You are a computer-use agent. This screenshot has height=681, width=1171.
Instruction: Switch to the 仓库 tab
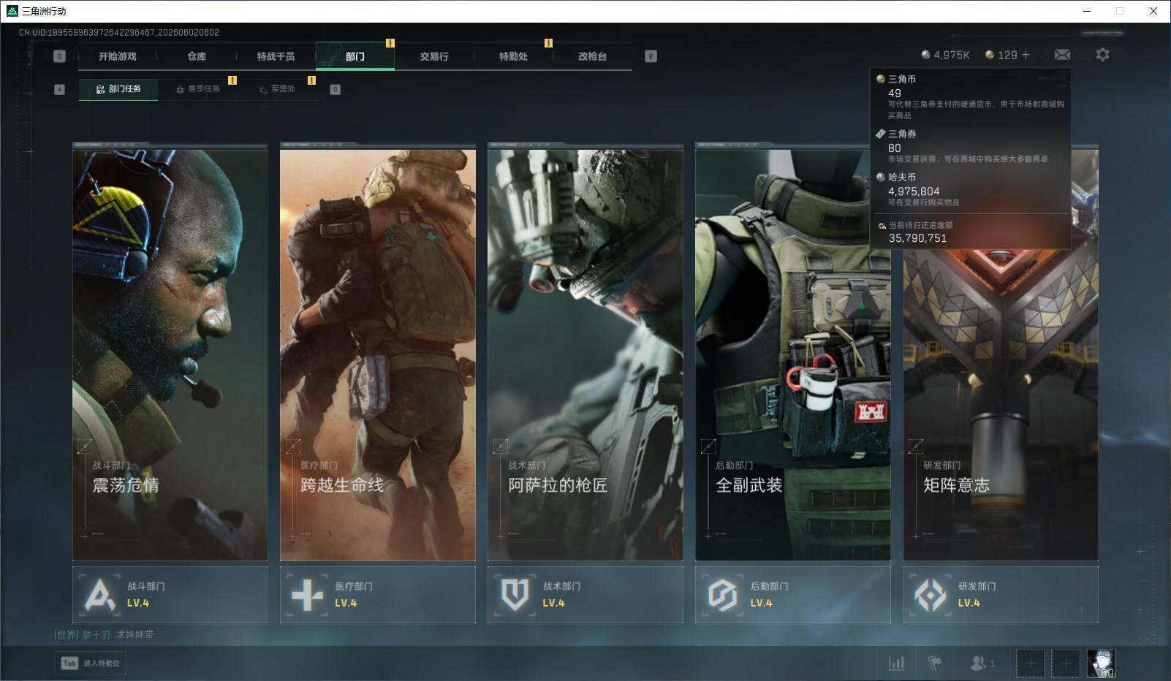click(x=197, y=56)
